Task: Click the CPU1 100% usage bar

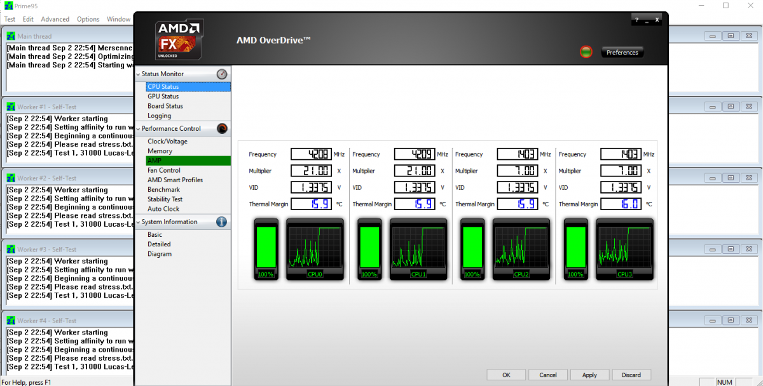Action: pyautogui.click(x=369, y=249)
